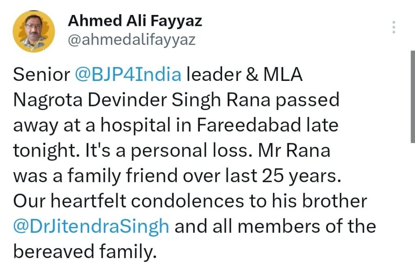Click Ahmed Ali Fayyaz's profile picture
This screenshot has width=415, height=278.
click(x=34, y=32)
